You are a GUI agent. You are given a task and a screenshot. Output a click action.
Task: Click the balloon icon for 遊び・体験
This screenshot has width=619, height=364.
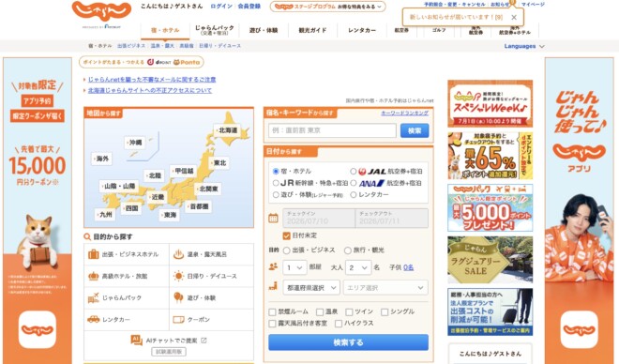pos(178,297)
